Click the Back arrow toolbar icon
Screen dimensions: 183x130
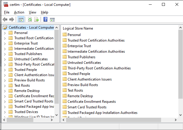[x=5, y=20]
